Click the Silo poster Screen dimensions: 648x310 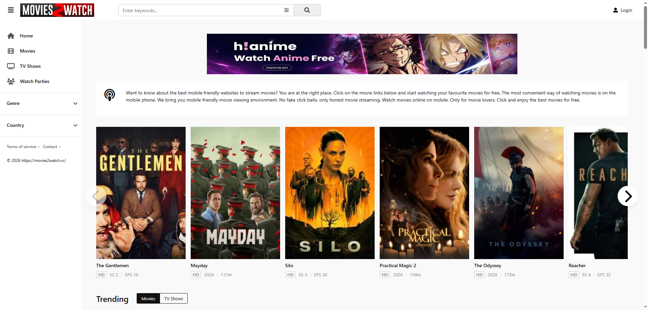pos(330,193)
